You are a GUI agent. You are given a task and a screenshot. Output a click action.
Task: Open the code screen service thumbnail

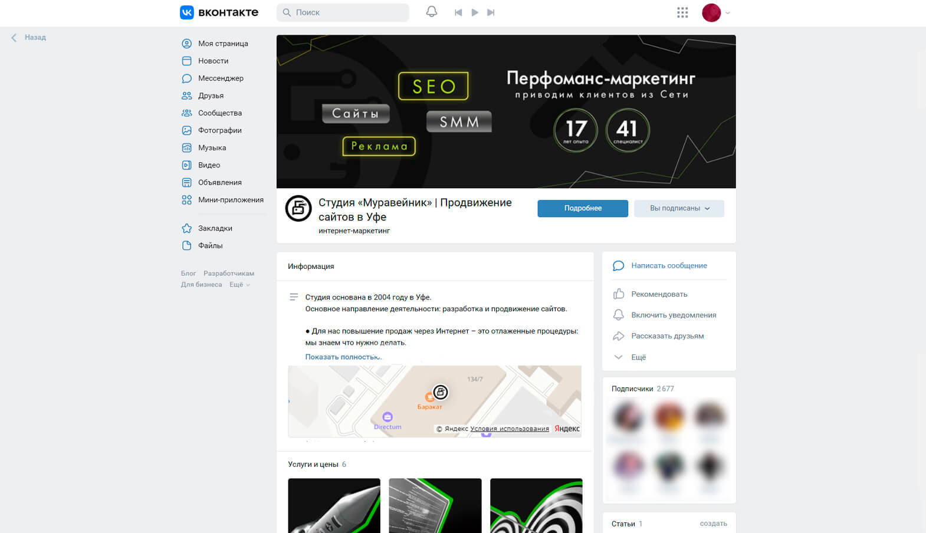tap(435, 506)
